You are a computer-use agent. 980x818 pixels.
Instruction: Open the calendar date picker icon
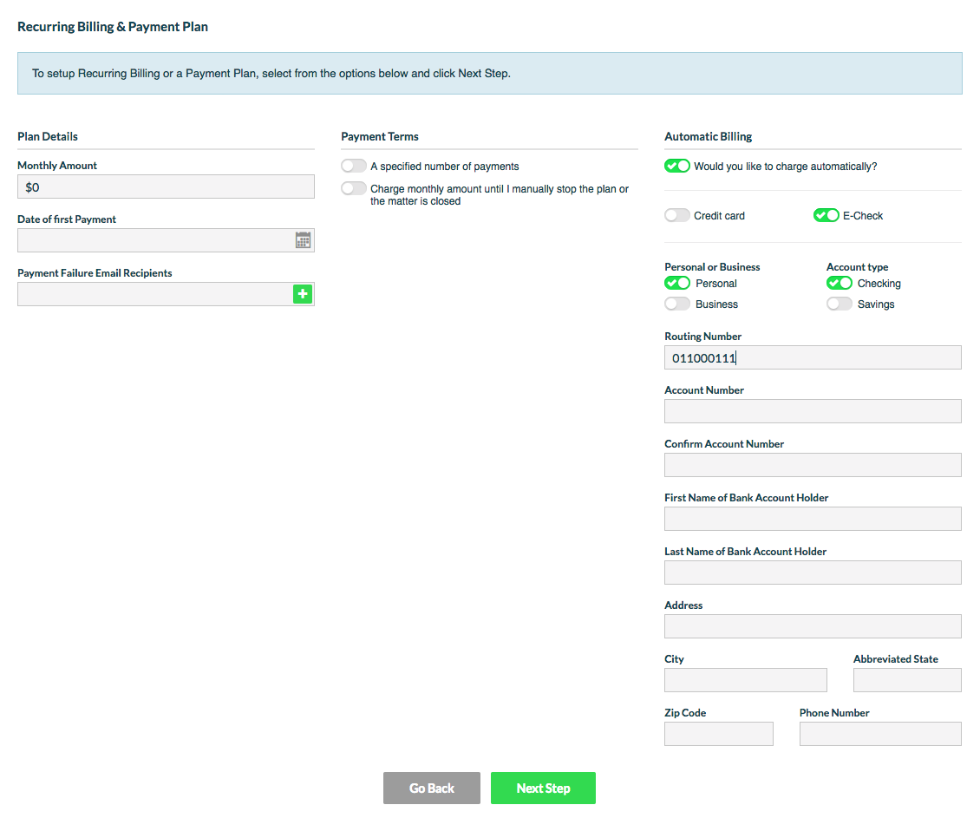[303, 240]
